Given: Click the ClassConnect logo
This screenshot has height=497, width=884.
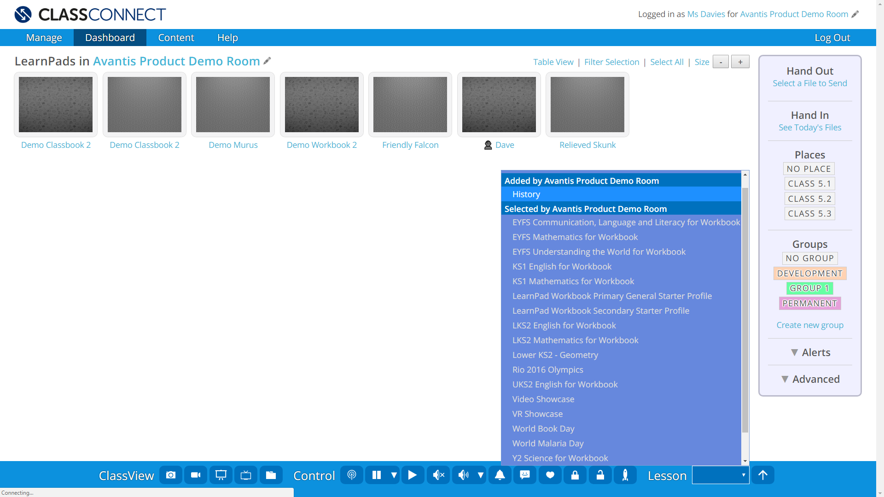Looking at the screenshot, I should (x=90, y=14).
